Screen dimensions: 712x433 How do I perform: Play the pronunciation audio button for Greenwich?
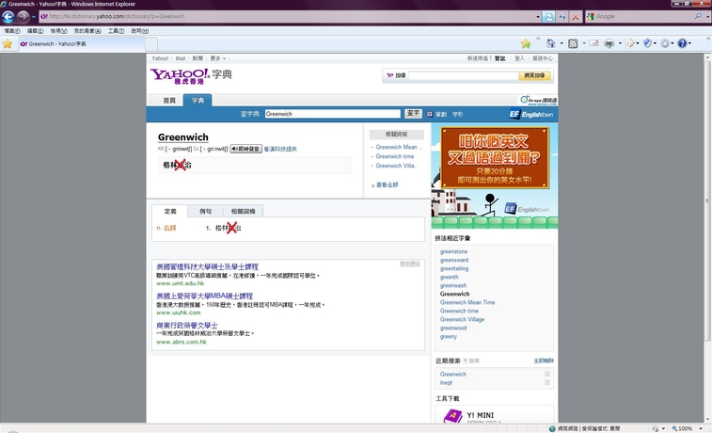245,149
